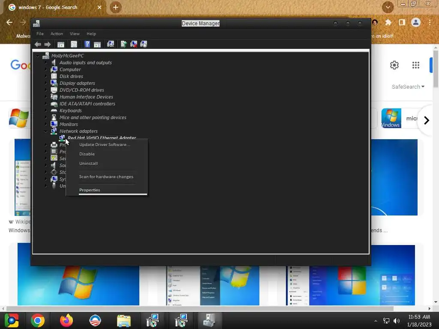
Task: Select Mice and other pointing devices row
Action: coord(93,117)
